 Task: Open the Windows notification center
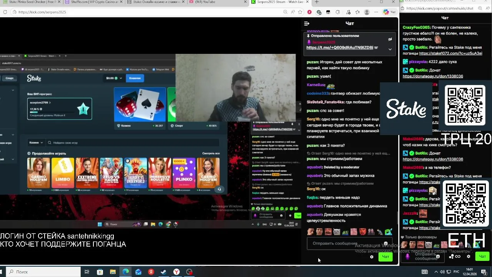pyautogui.click(x=484, y=272)
